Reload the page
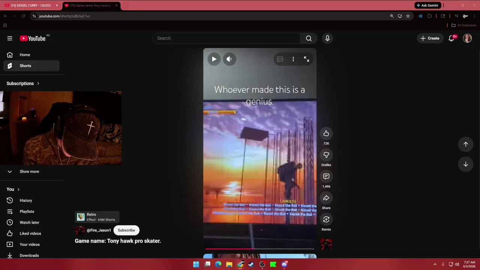 pos(23,16)
